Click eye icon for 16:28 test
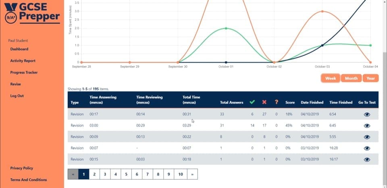Viewport: 387px width, 188px height. [x=367, y=148]
